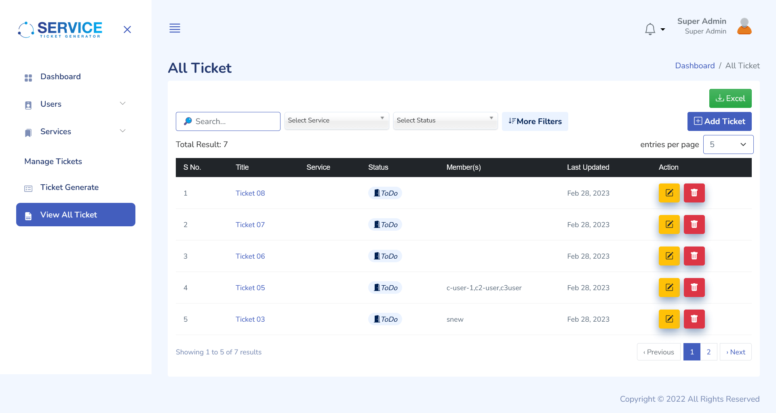776x413 pixels.
Task: Open Dashboard from the sidebar
Action: point(61,77)
